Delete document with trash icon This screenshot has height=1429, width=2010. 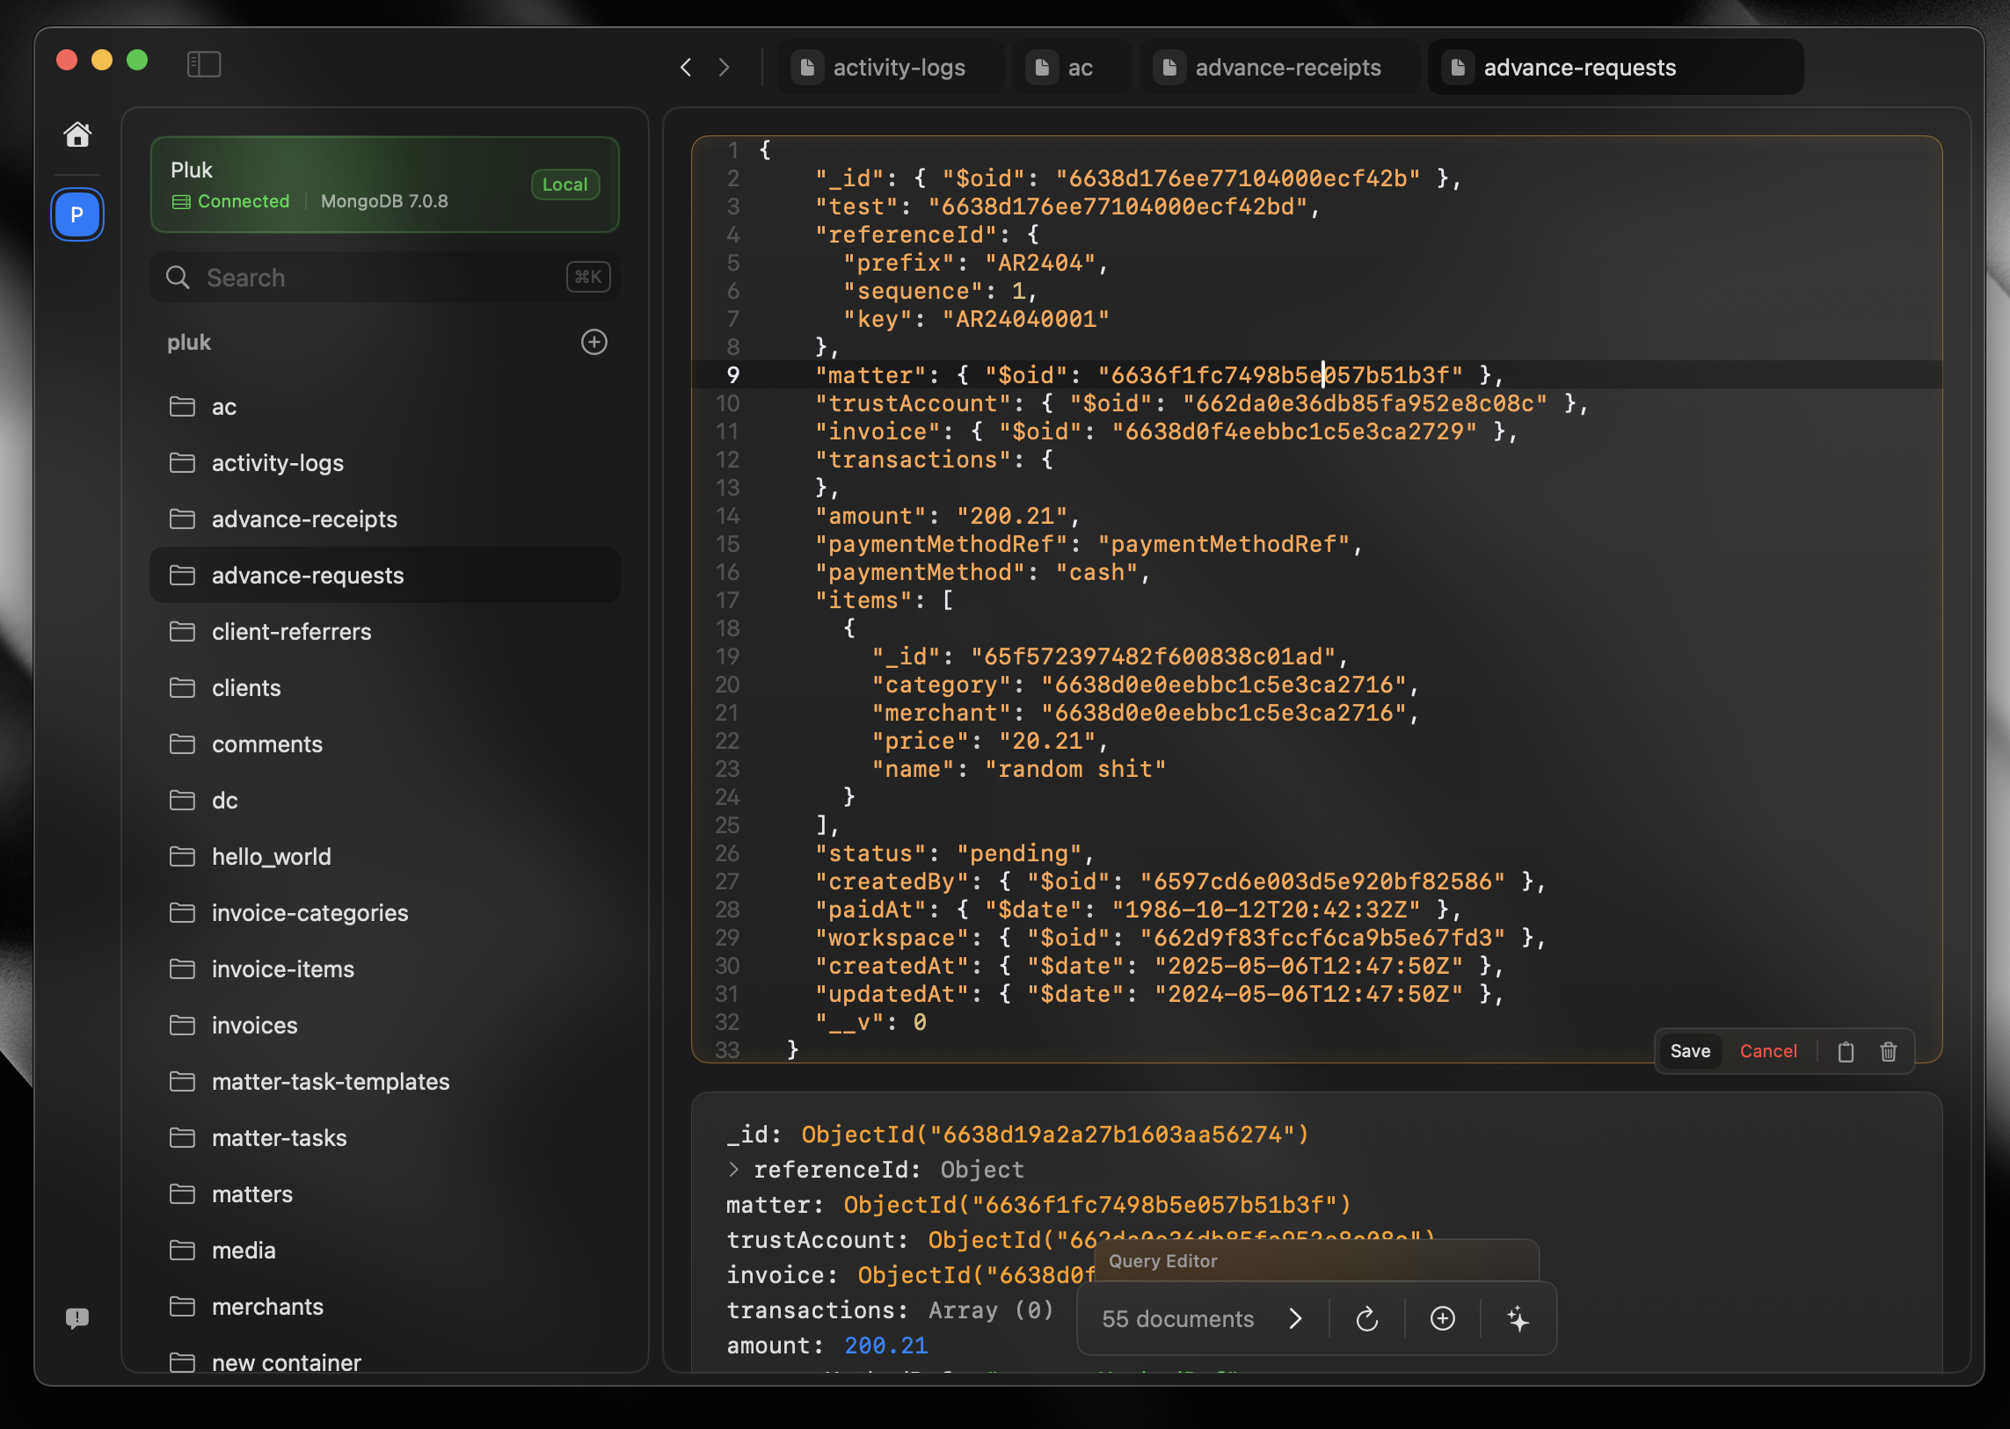[x=1888, y=1050]
